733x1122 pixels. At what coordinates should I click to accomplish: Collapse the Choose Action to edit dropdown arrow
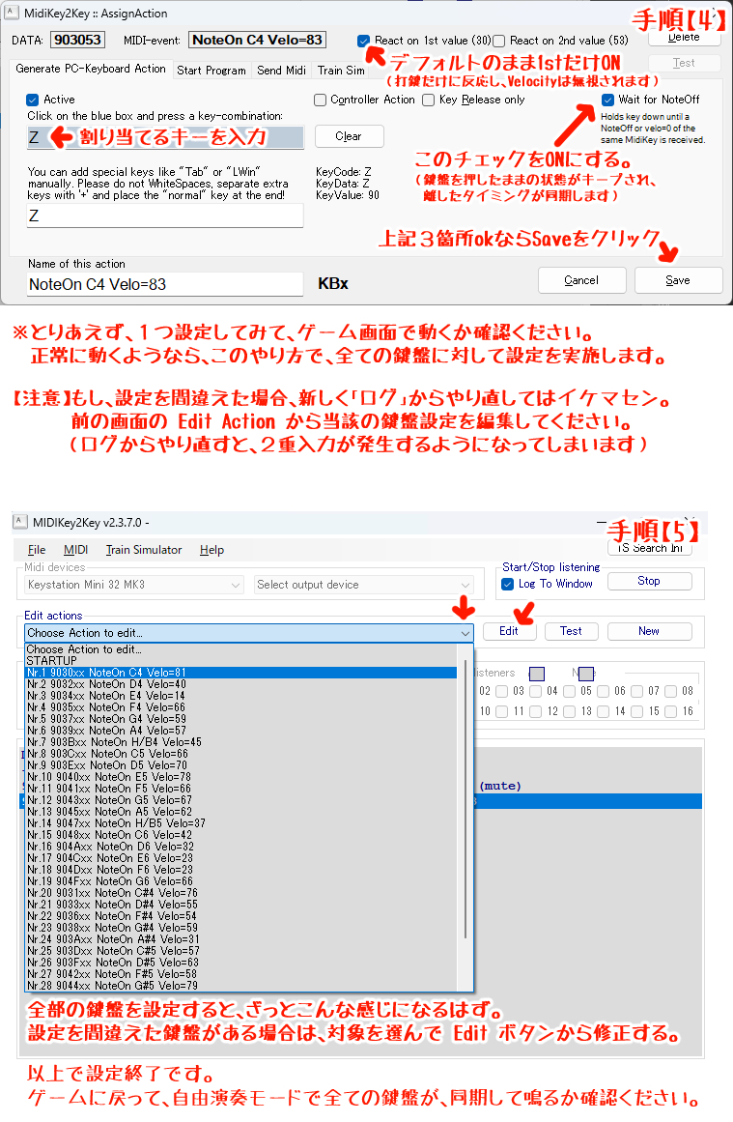point(465,633)
